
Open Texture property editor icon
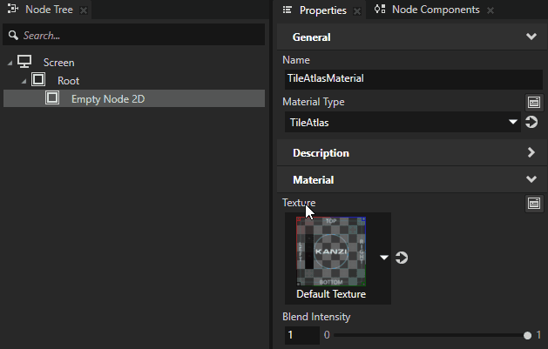coord(534,203)
